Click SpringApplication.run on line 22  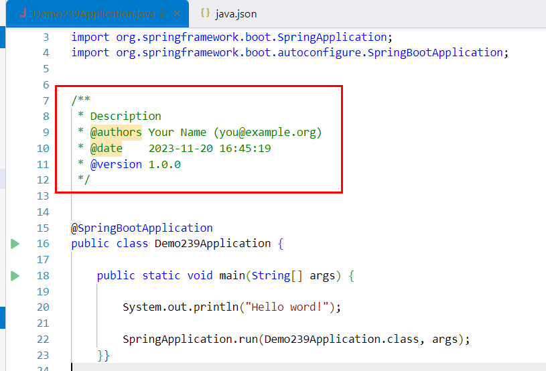pyautogui.click(x=190, y=339)
